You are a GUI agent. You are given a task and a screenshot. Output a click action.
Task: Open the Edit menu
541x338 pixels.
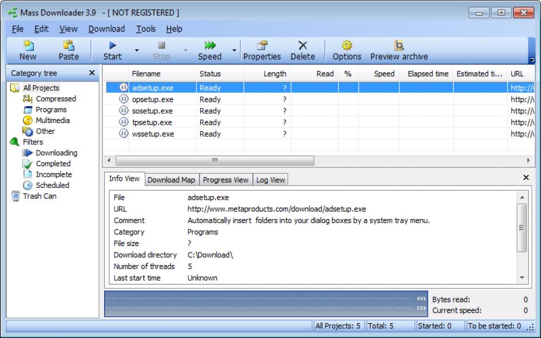[x=41, y=29]
